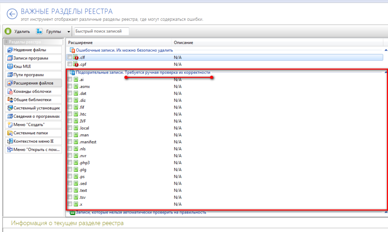
Task: Tick the checkbox for .manifest
Action: [70, 142]
